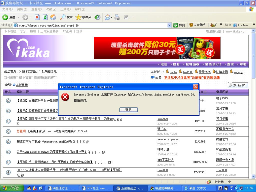Screen dimensions: 256x192
Task: Go to Home page icon
Action: point(53,17)
